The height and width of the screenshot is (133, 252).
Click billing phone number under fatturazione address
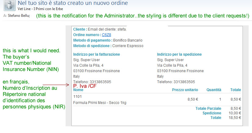92,82
